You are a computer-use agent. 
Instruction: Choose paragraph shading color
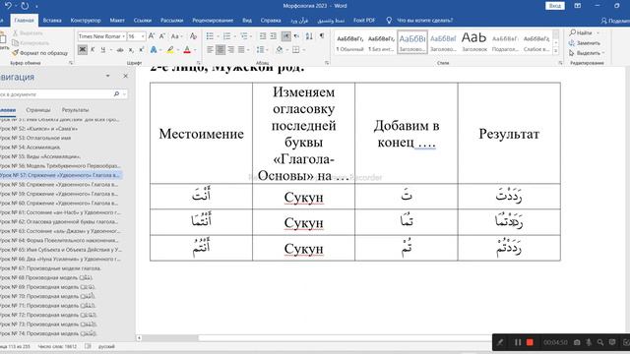click(x=280, y=50)
